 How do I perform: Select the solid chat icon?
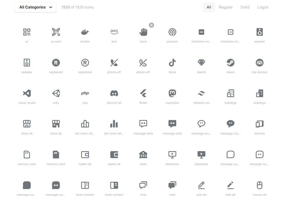coord(172,185)
